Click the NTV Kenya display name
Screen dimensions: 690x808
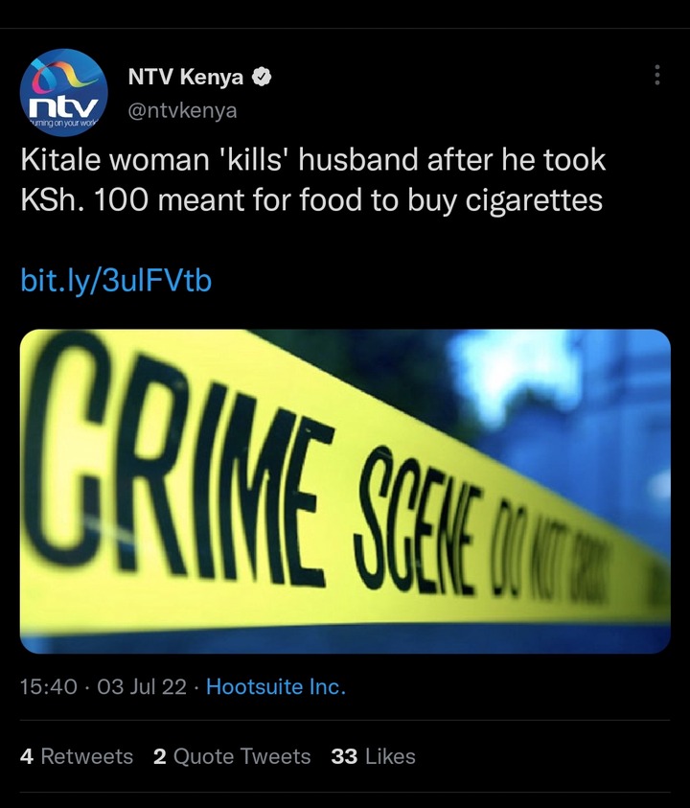186,77
